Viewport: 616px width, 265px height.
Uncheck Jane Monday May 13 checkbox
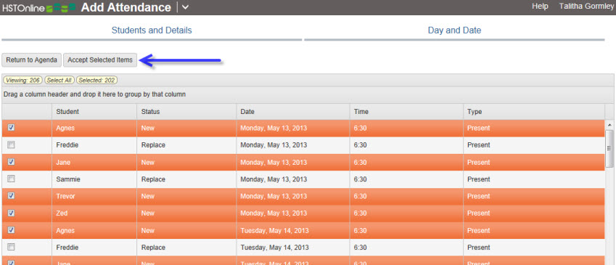click(12, 162)
